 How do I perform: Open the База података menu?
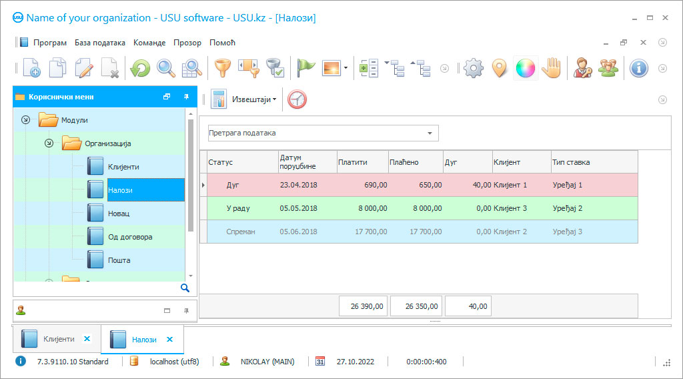(100, 43)
